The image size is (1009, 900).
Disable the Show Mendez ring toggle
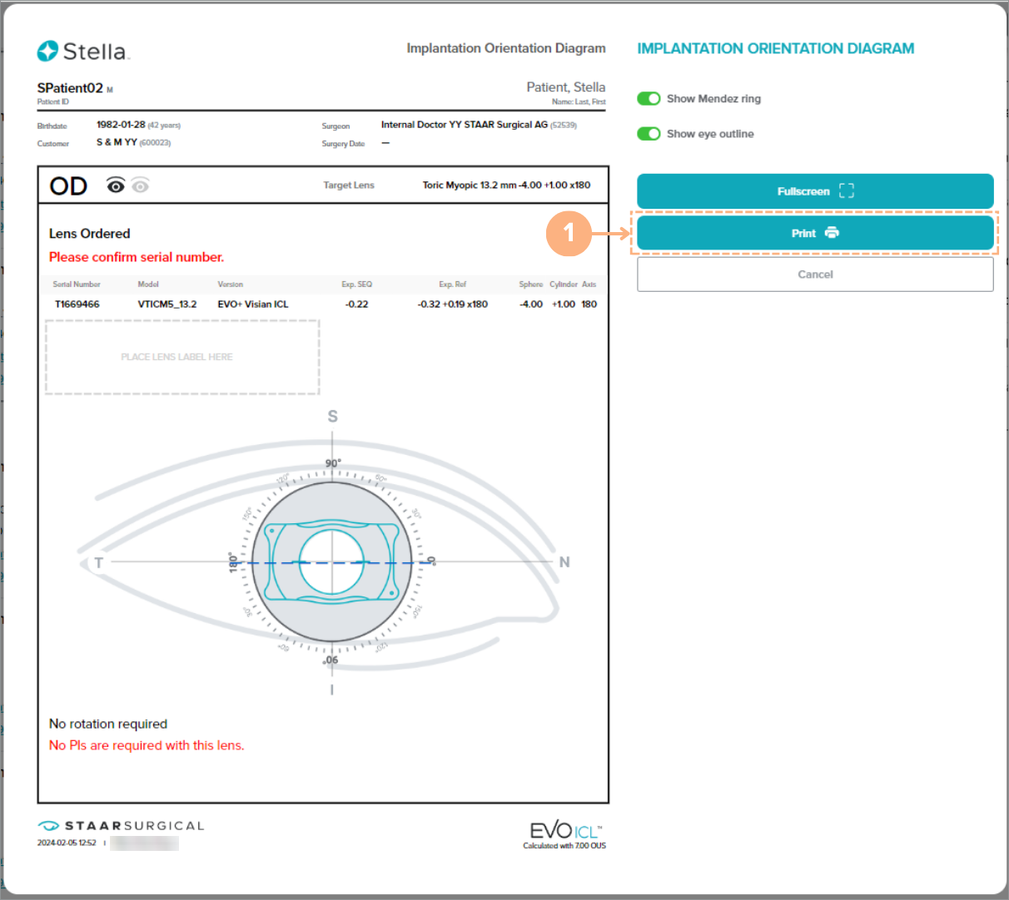pos(649,99)
